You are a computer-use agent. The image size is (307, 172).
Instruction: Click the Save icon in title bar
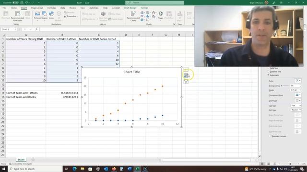(x=22, y=3)
